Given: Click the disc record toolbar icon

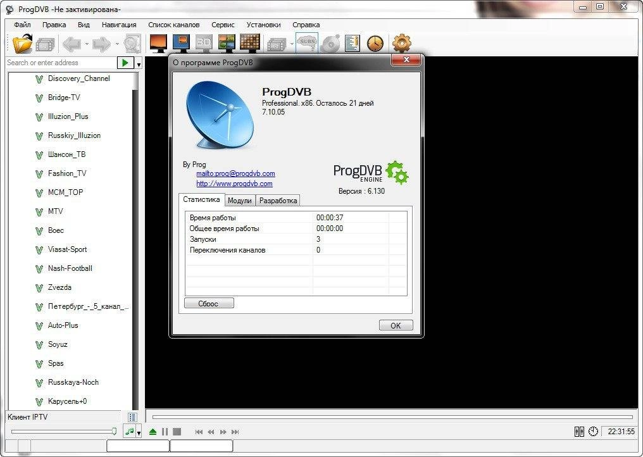Looking at the screenshot, I should (x=330, y=43).
